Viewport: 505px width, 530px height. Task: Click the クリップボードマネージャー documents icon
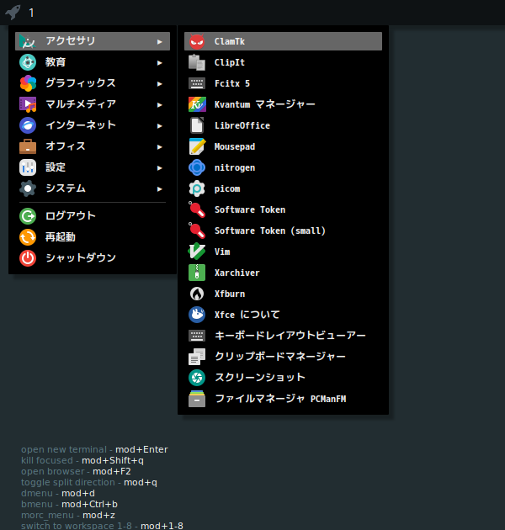click(196, 357)
